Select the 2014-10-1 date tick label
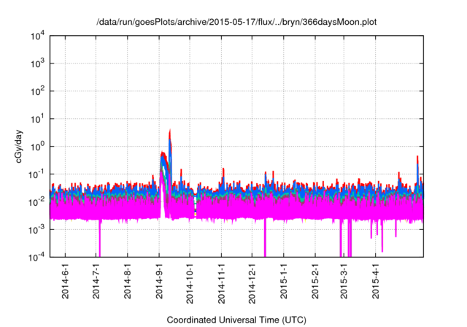Viewport: 467px width, 327px height. [190, 285]
